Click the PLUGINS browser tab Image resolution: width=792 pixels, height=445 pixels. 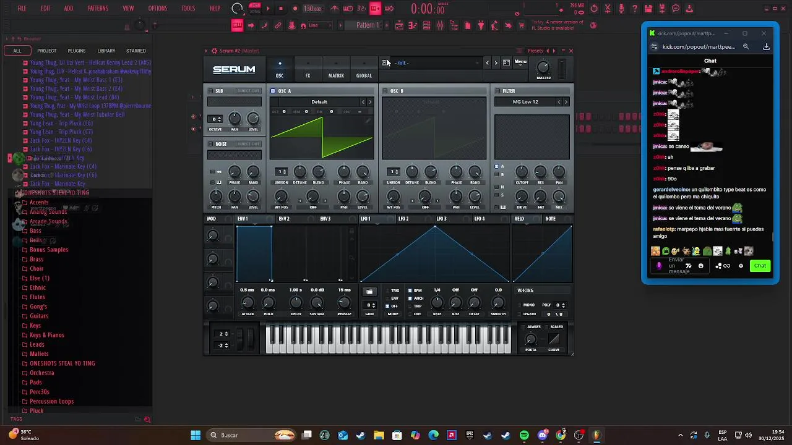(77, 51)
